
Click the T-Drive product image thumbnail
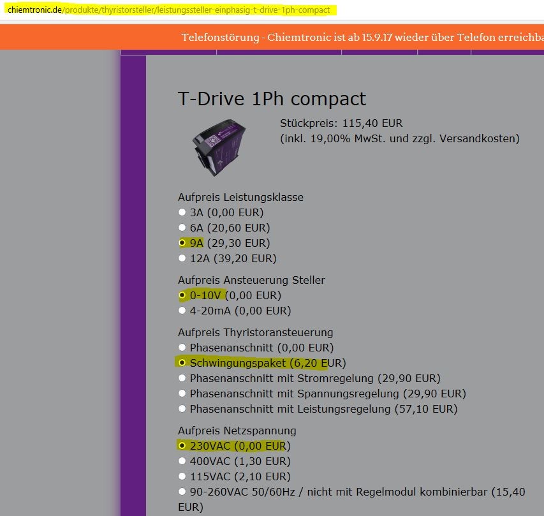click(x=219, y=147)
